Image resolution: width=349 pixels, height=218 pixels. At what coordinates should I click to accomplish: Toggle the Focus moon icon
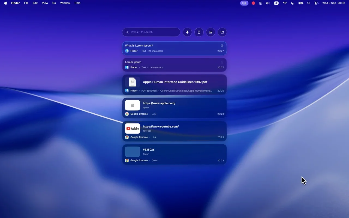click(x=293, y=3)
